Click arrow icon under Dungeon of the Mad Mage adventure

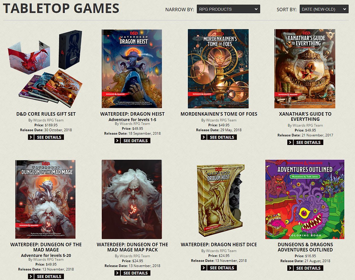[x=31, y=276]
